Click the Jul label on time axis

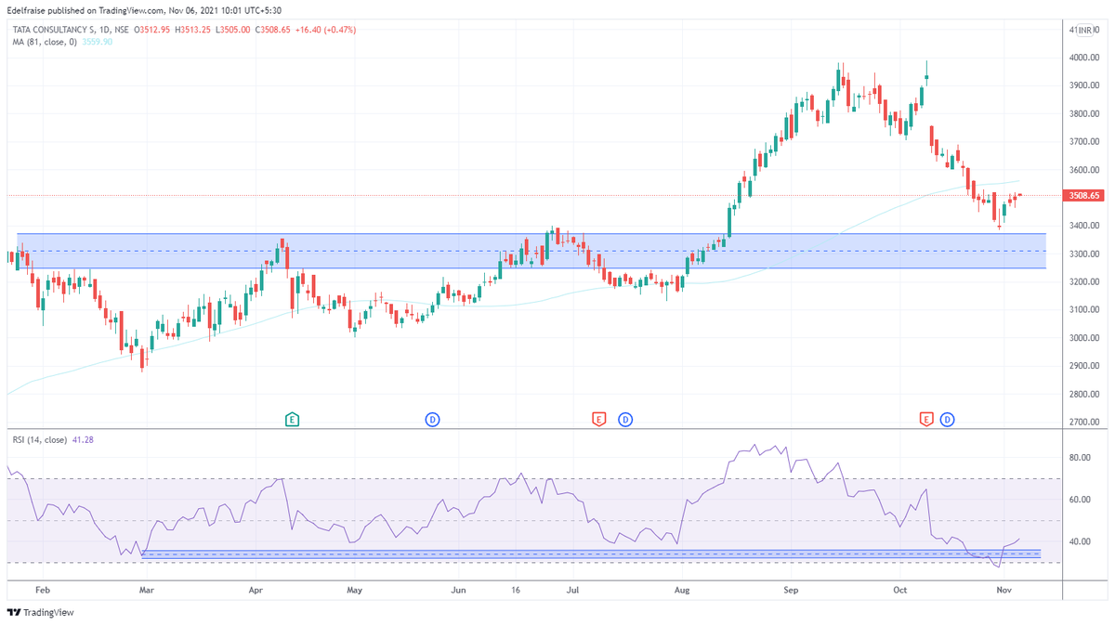(x=573, y=590)
